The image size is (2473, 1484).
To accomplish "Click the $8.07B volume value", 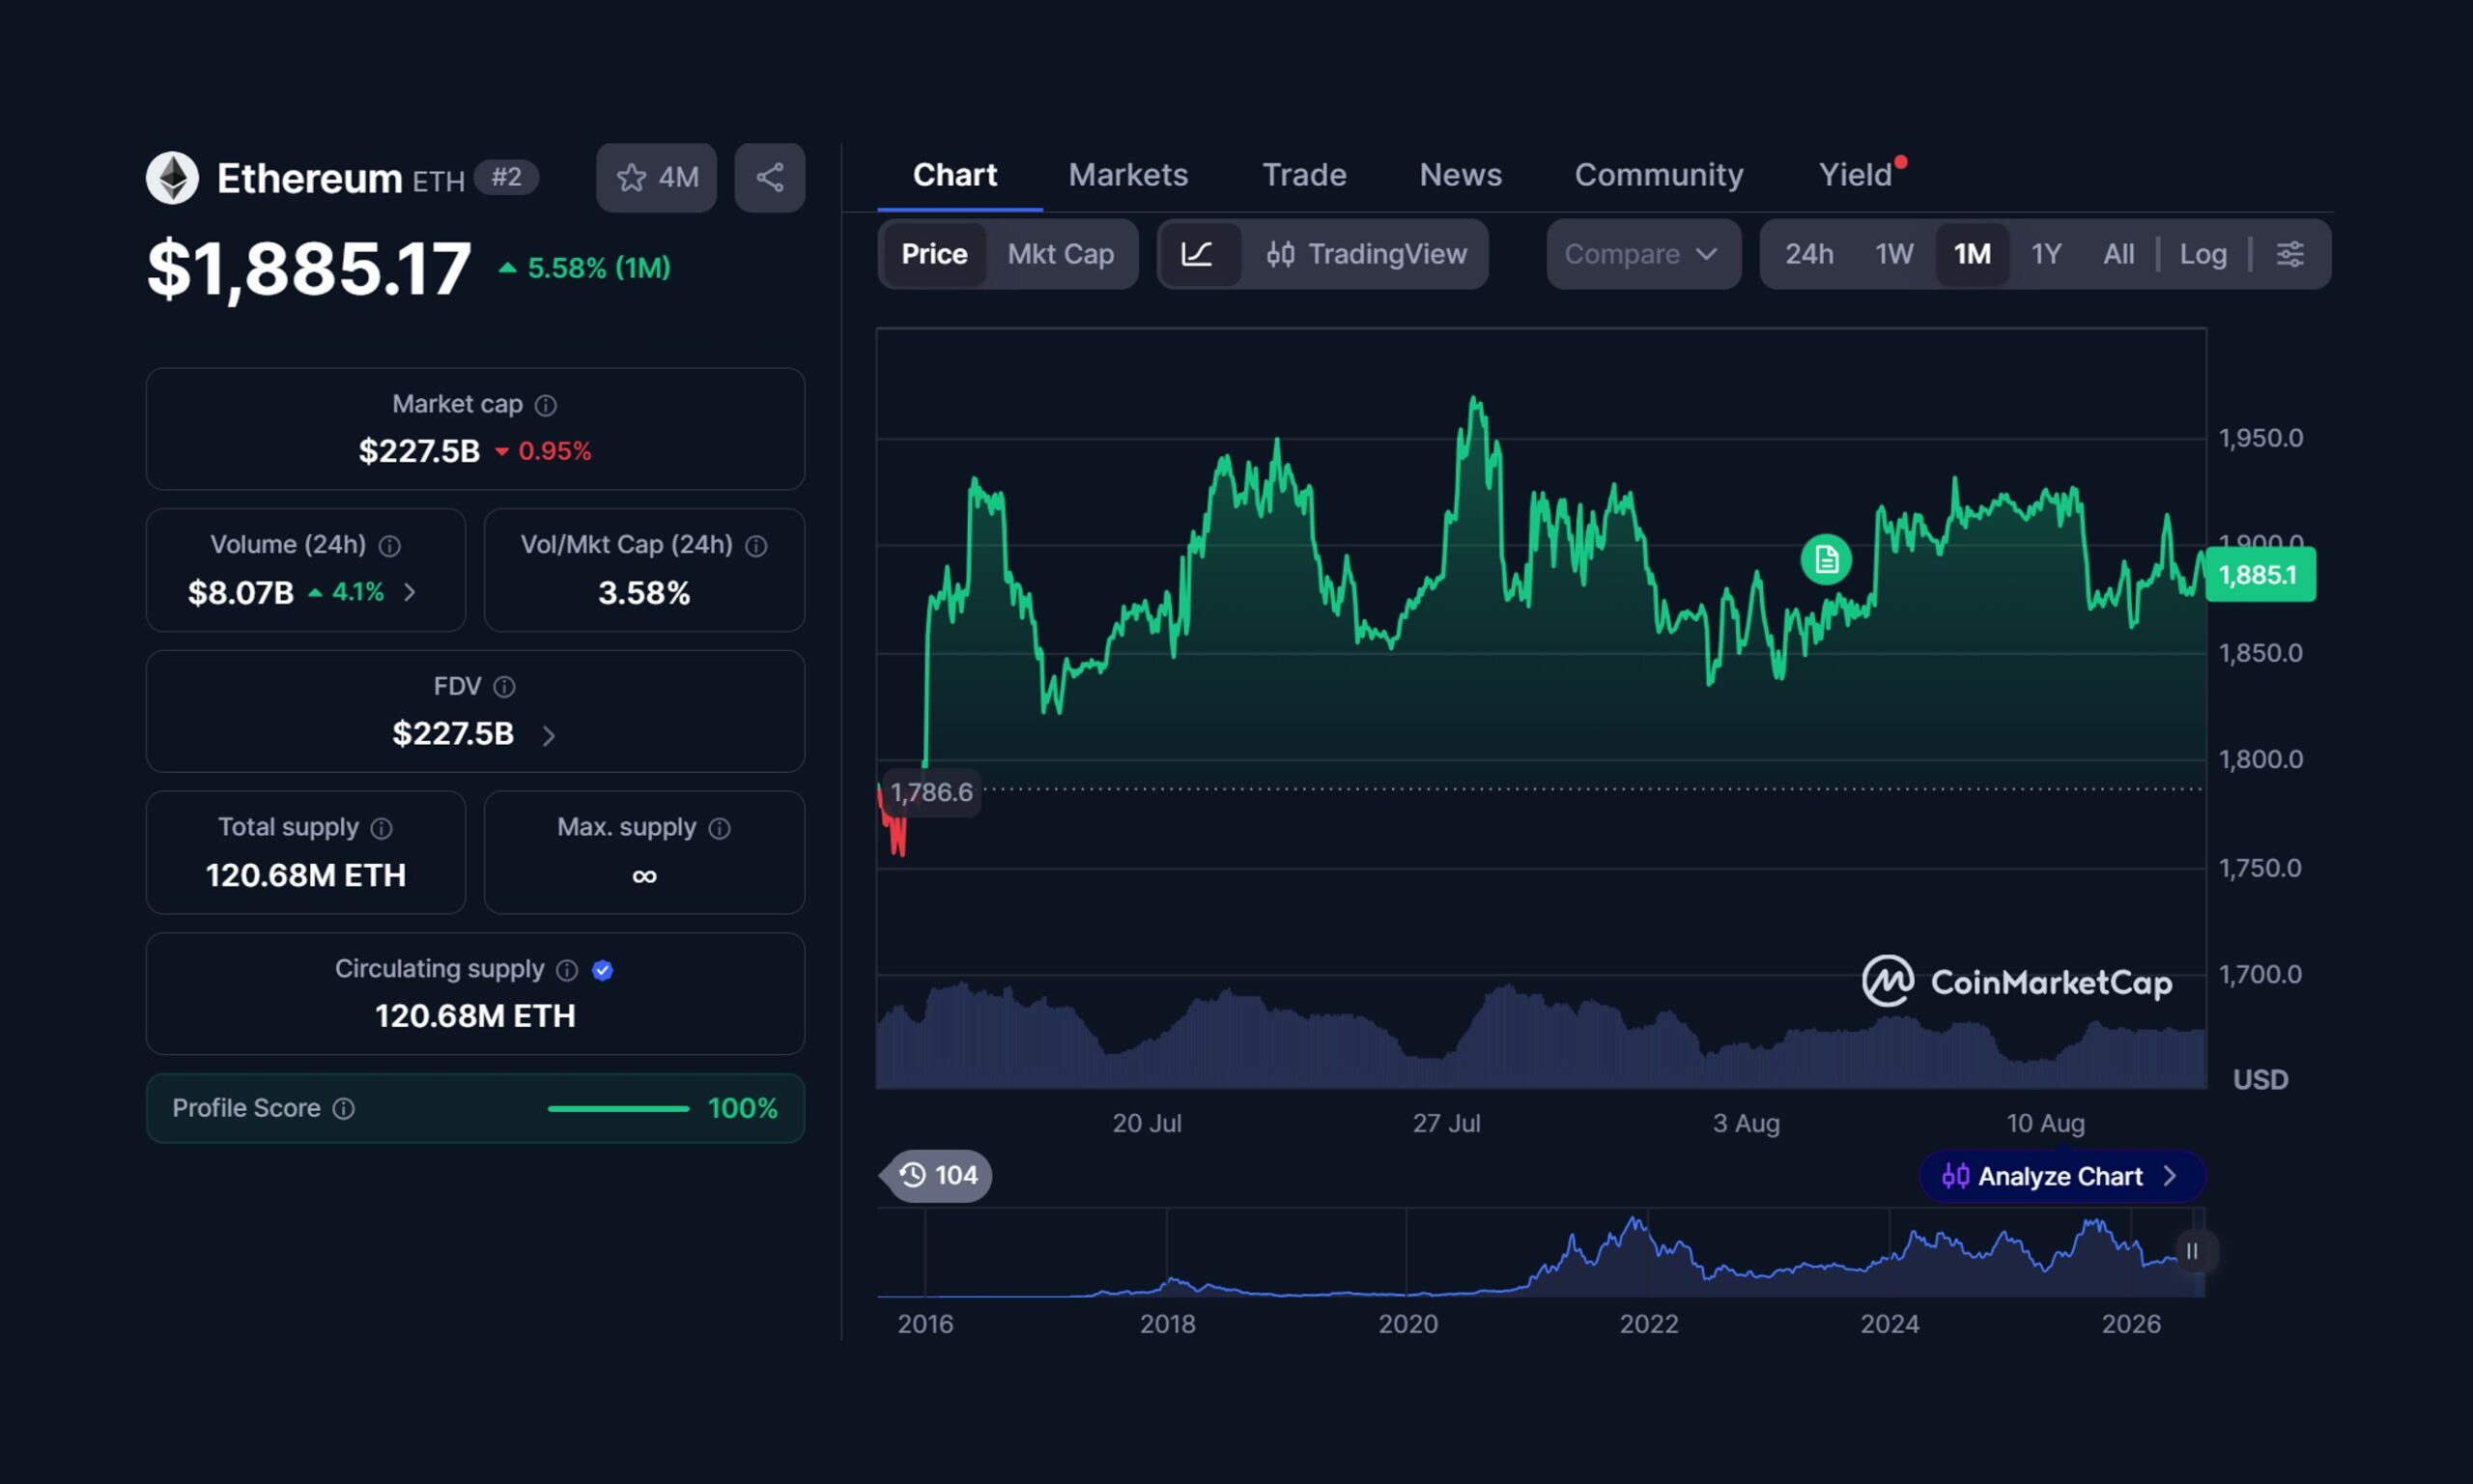I will (x=241, y=593).
